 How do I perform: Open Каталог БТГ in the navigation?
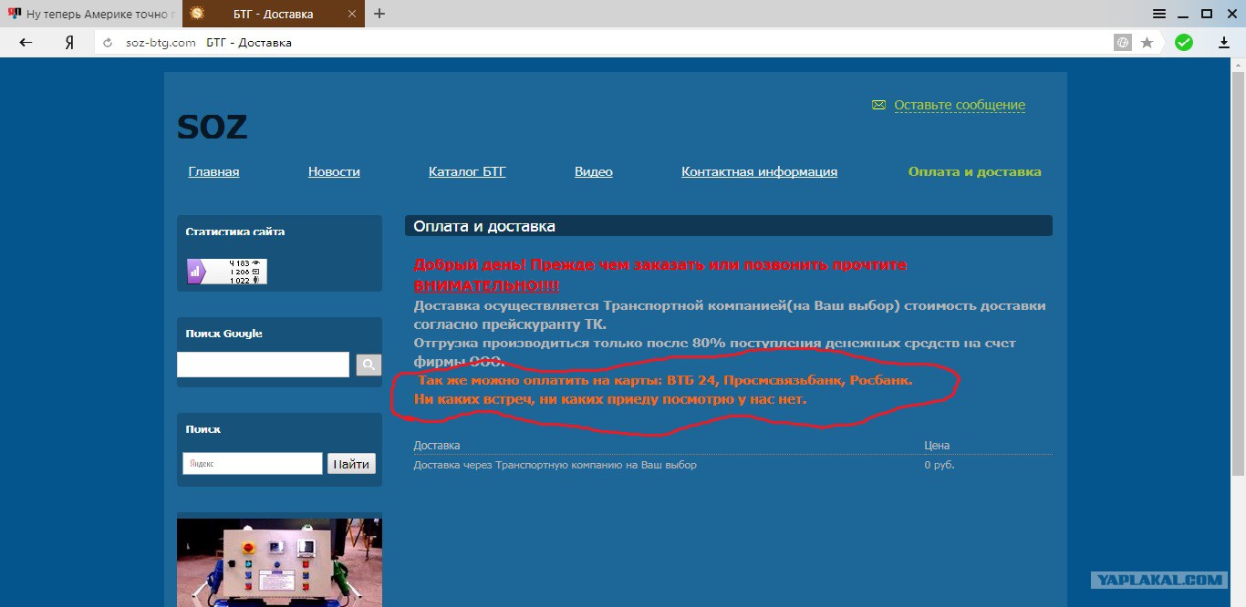click(467, 171)
